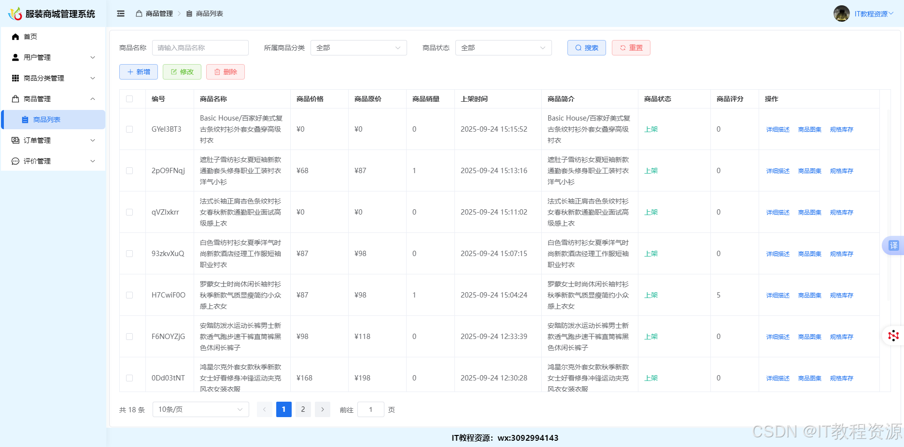Click the previous page arrow in pagination

point(264,409)
